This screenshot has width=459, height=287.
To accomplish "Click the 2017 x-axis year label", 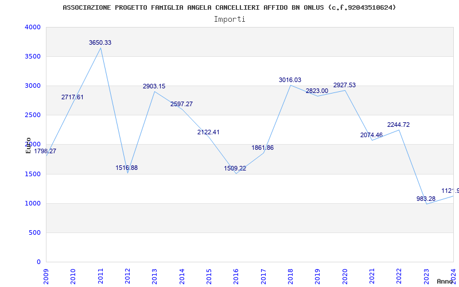I will pyautogui.click(x=263, y=276).
